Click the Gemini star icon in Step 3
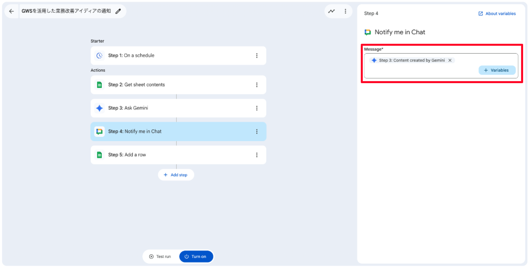Viewport: 530px width, 269px height. click(99, 108)
